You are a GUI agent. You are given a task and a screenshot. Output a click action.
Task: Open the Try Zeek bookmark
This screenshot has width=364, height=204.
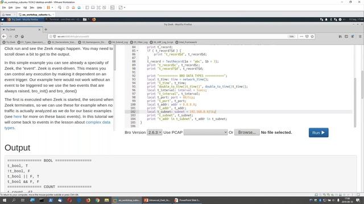tap(9, 42)
